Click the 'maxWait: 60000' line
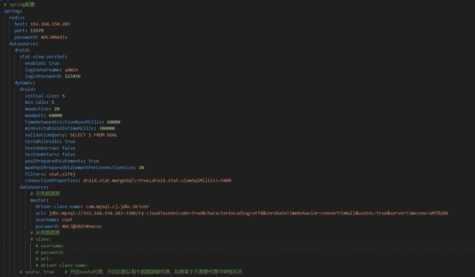This screenshot has width=475, height=277. click(x=43, y=115)
